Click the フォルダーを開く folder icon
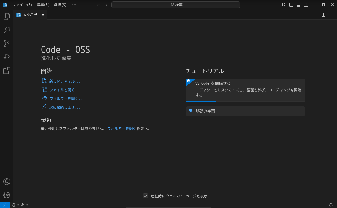Viewport: 337px width, 208px height. 44,98
